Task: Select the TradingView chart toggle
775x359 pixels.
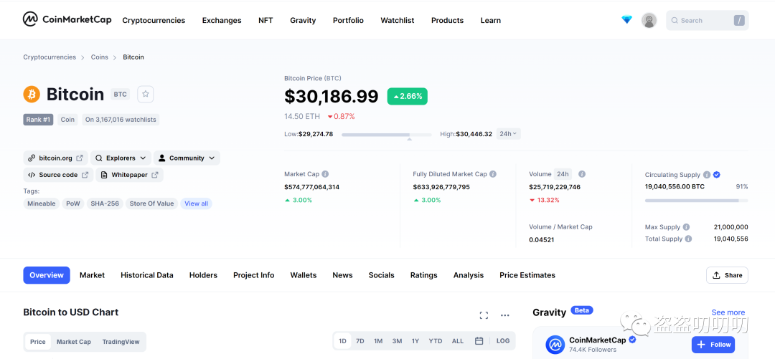Action: 121,342
